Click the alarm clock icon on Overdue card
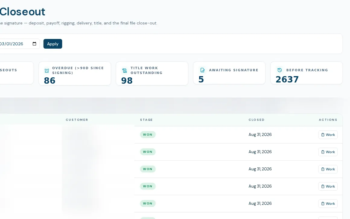The width and height of the screenshot is (350, 219). tap(47, 71)
